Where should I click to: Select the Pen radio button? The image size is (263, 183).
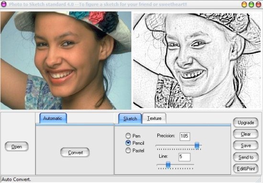(128, 136)
